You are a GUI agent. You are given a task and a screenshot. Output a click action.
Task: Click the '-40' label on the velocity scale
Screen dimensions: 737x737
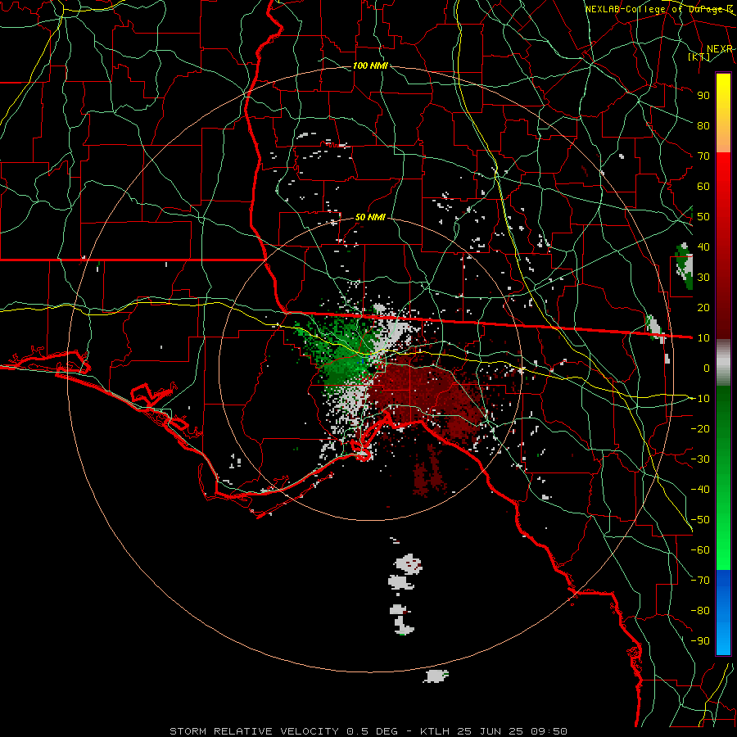pyautogui.click(x=700, y=490)
